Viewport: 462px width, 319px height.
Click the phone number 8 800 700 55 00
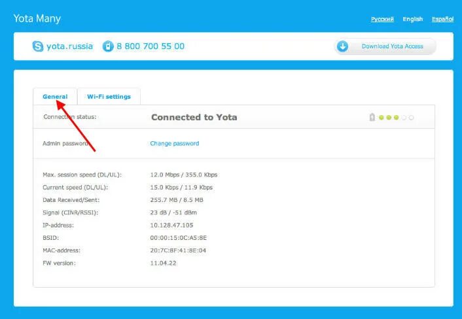pos(151,46)
